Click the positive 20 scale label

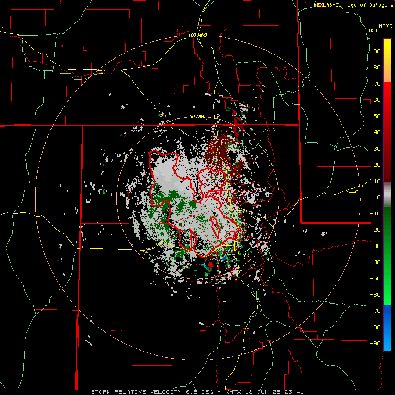pyautogui.click(x=377, y=165)
